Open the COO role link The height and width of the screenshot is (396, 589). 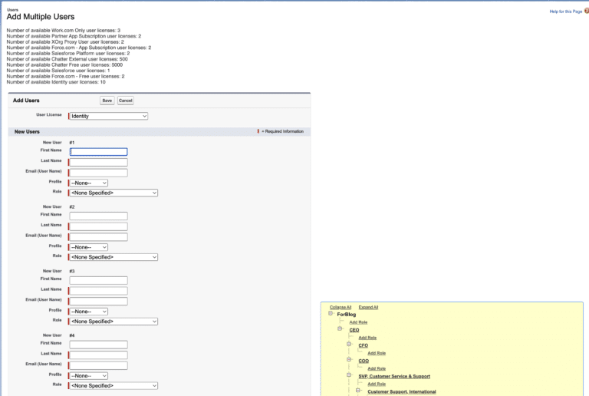[364, 361]
